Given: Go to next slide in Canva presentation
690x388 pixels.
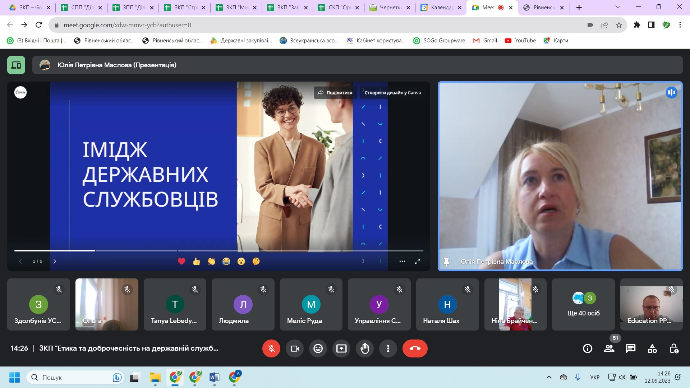Looking at the screenshot, I should [x=55, y=261].
